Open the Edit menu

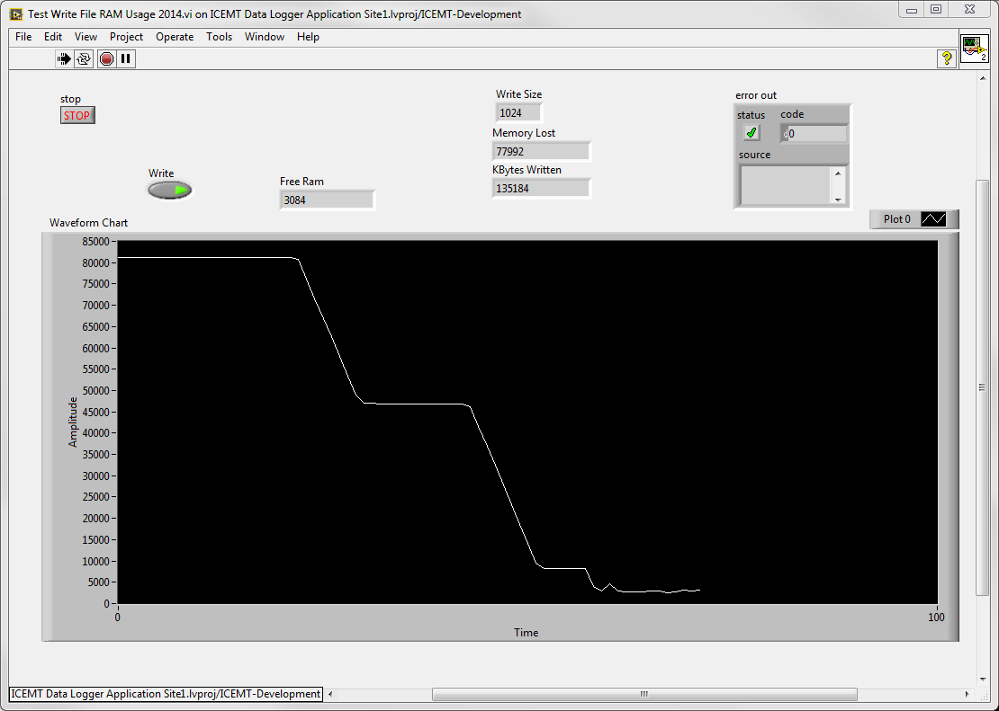click(x=53, y=37)
